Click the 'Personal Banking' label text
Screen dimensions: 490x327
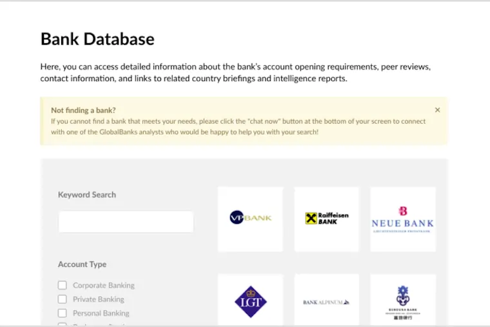(101, 313)
